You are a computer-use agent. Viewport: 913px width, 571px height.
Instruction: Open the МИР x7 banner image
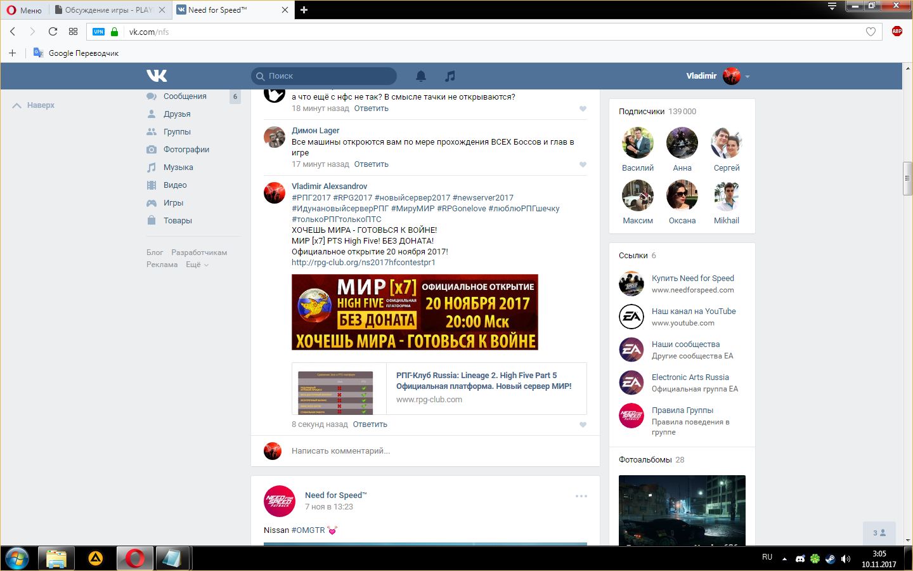coord(415,312)
